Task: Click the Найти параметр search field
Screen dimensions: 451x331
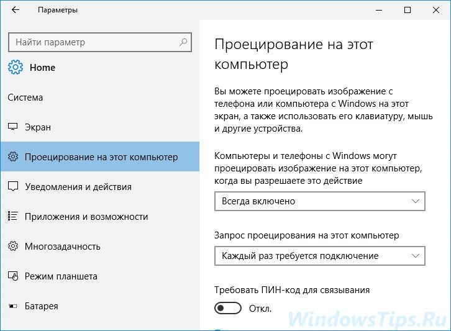Action: click(93, 42)
